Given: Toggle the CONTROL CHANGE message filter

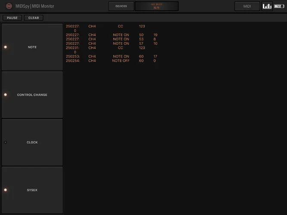Looking at the screenshot, I should click(x=32, y=95).
